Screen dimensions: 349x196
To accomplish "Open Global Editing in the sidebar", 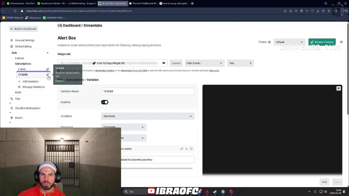I will [x=23, y=47].
